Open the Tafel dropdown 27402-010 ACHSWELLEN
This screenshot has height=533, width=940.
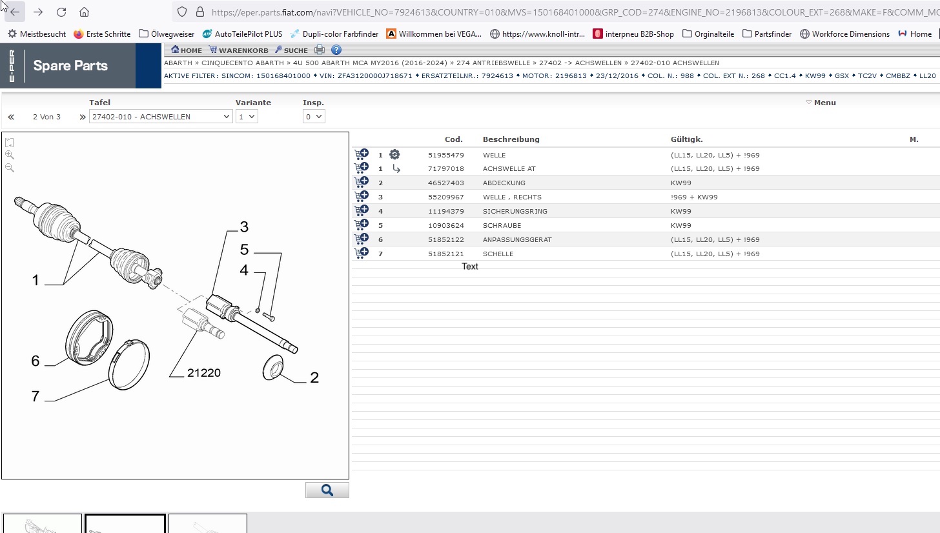coord(161,117)
